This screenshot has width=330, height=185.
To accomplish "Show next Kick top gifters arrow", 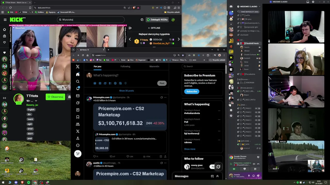I will click(179, 39).
